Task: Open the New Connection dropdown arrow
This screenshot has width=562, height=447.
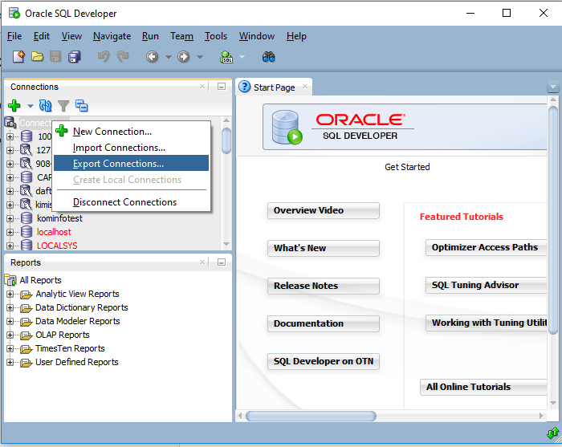Action: [31, 106]
